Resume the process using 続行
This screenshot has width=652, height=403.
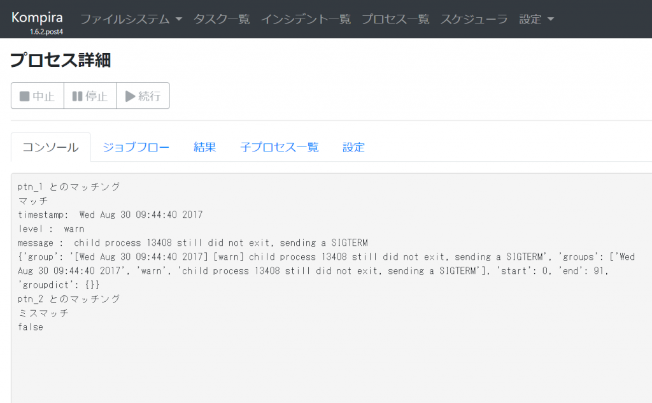point(143,95)
